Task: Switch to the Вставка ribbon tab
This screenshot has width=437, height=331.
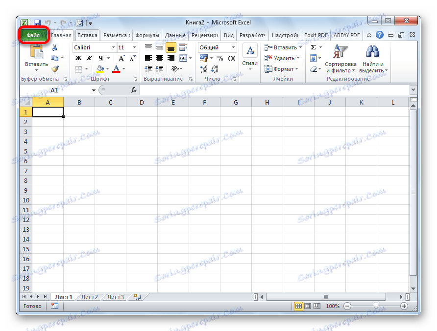Action: click(x=87, y=35)
